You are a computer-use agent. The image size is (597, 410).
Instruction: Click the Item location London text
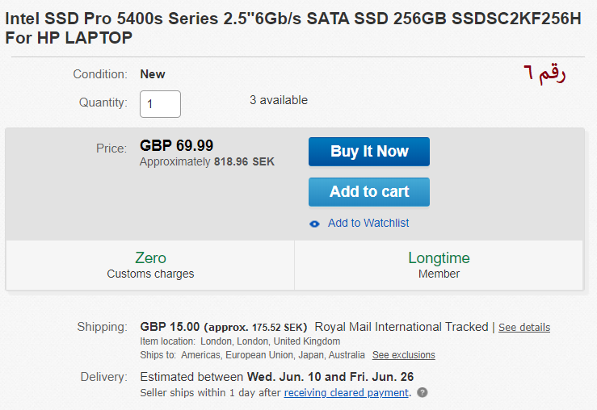point(240,341)
